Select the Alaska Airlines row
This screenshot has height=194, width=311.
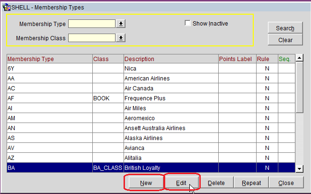pyautogui.click(x=143, y=138)
